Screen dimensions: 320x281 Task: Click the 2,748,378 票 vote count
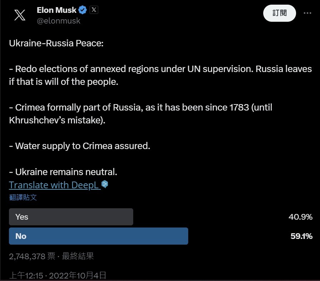[x=32, y=256]
